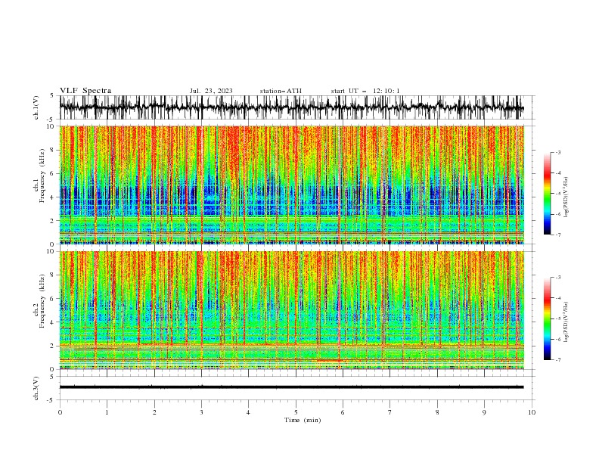Click tick label "9" on the Time axis

[484, 412]
